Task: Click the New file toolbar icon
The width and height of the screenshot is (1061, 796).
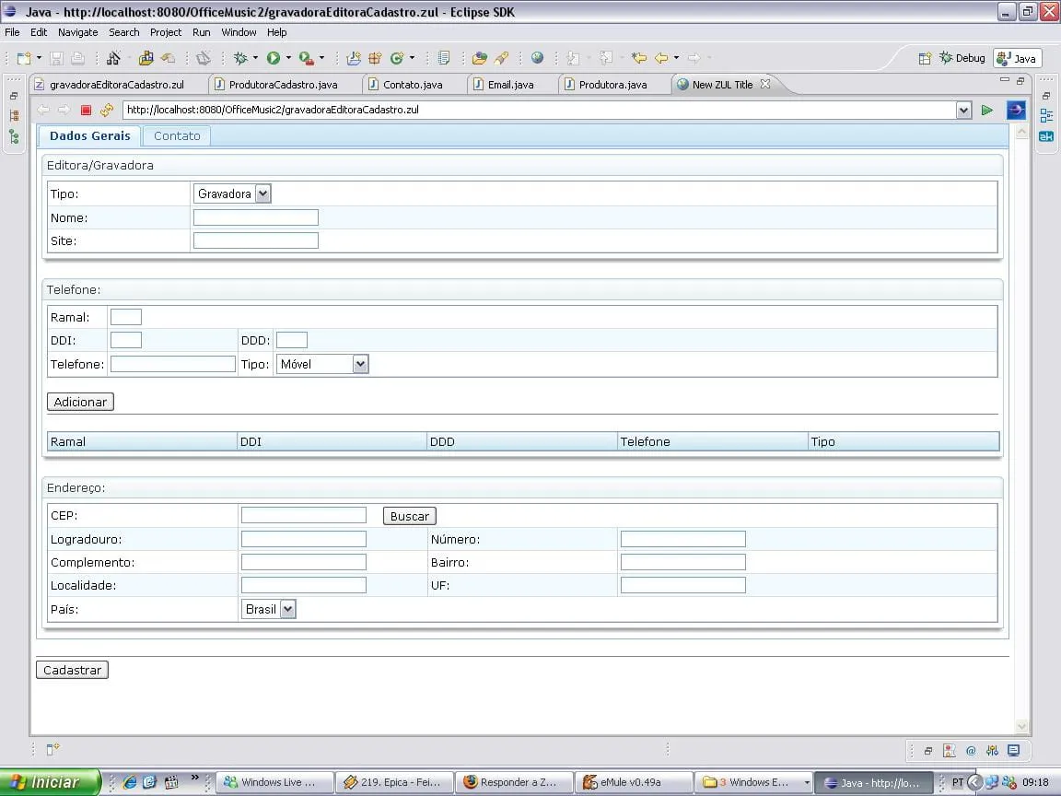Action: tap(25, 58)
